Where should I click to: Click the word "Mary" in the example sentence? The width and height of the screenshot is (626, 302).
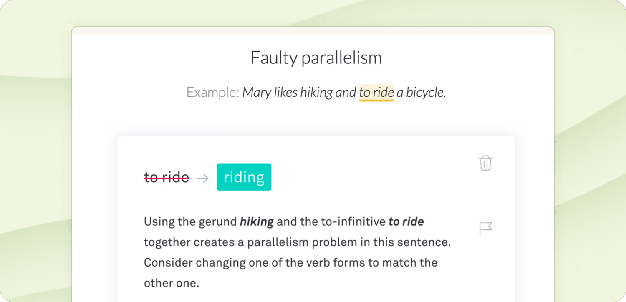point(256,92)
